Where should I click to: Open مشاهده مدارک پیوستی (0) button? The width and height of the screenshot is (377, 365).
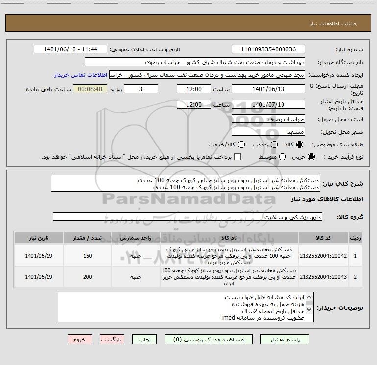coord(208,339)
